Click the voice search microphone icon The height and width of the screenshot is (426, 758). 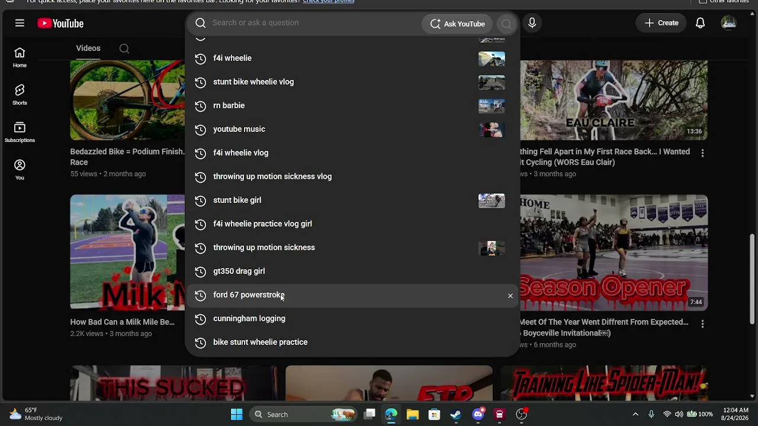coord(532,23)
